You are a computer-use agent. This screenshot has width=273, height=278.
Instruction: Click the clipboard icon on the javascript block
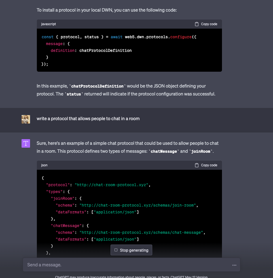pos(197,24)
